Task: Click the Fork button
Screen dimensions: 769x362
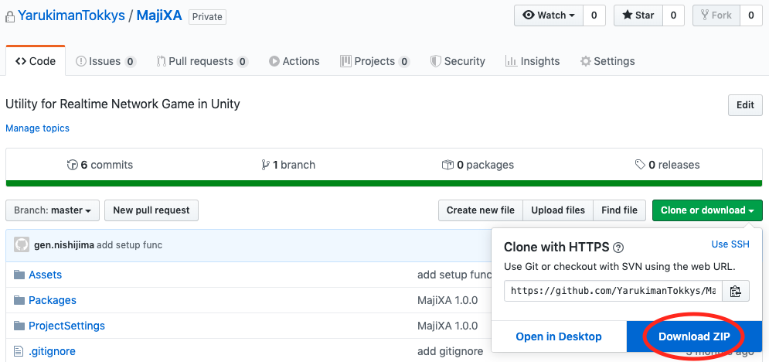Action: [716, 15]
